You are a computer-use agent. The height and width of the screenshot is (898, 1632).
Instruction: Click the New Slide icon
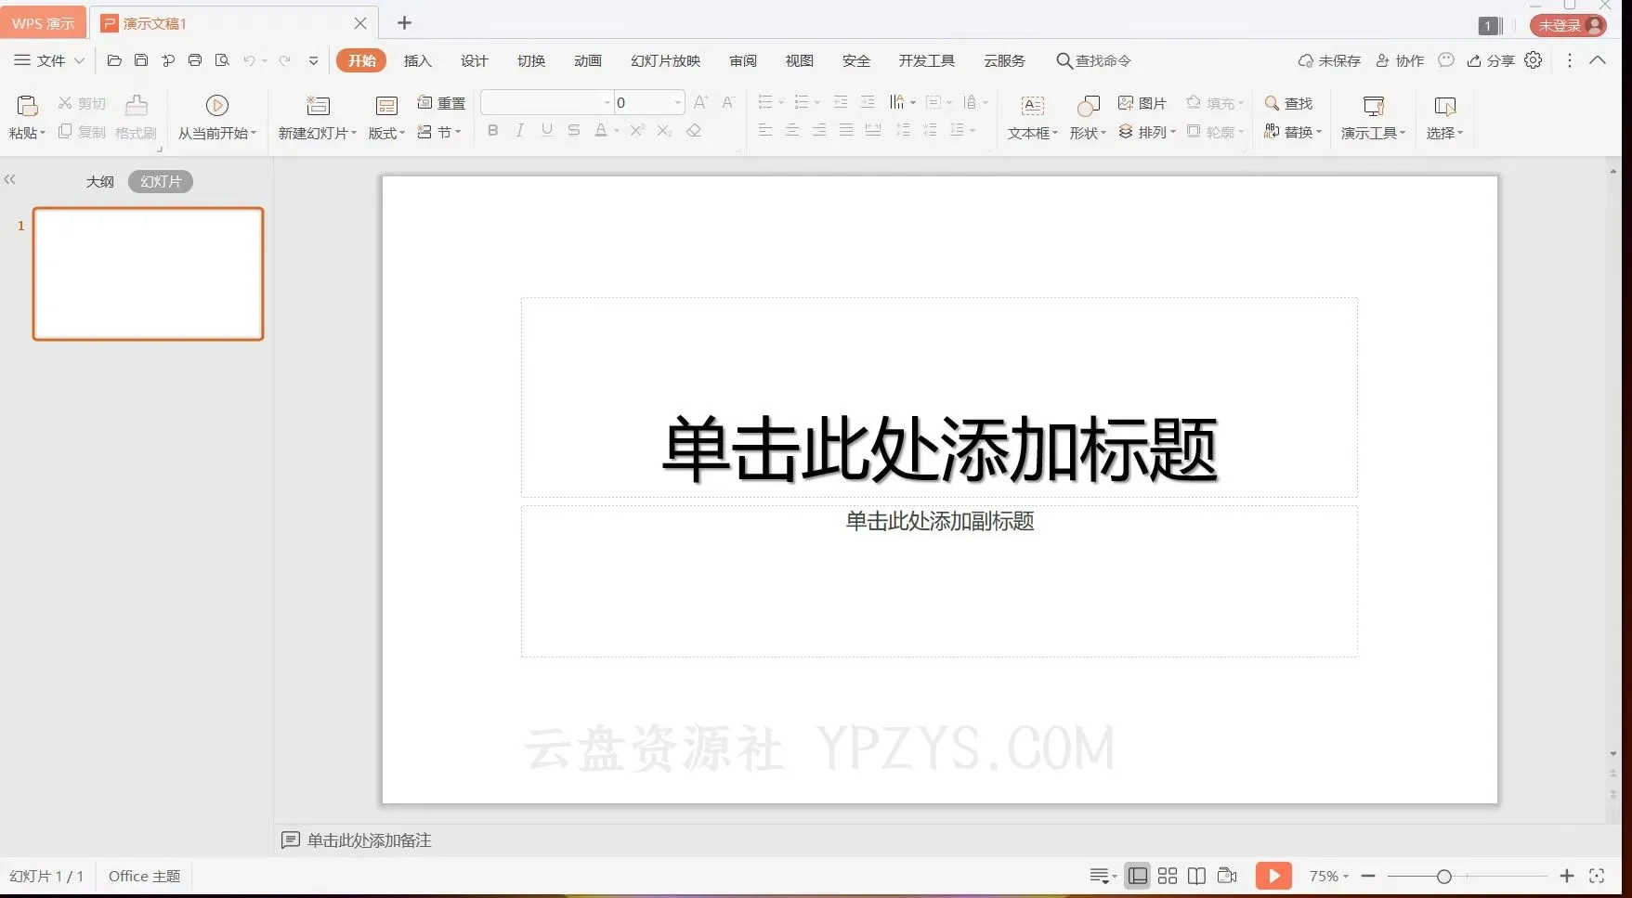(318, 106)
